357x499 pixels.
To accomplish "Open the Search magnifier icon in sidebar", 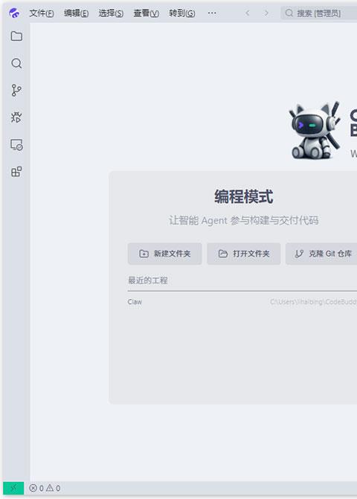I will coord(16,63).
